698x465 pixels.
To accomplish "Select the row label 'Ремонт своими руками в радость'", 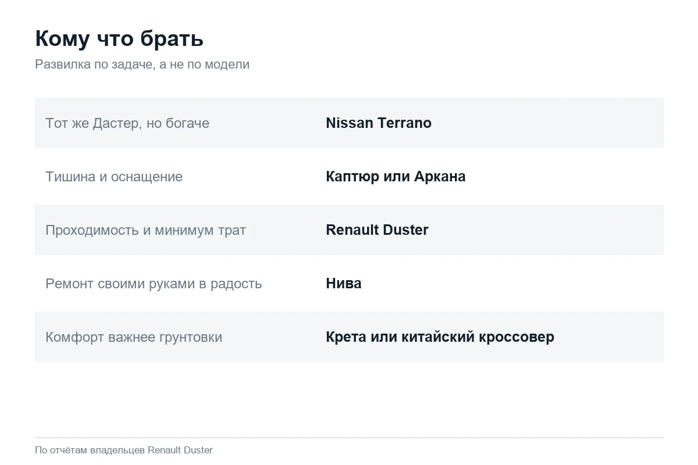I will pyautogui.click(x=154, y=284).
